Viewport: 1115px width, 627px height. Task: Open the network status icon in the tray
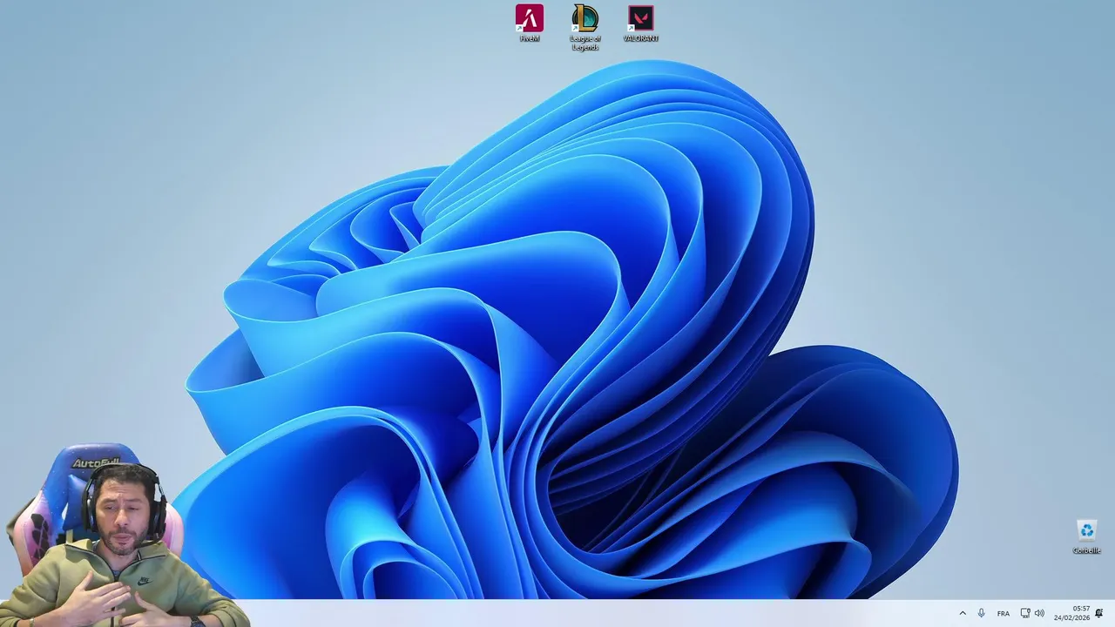tap(1025, 613)
